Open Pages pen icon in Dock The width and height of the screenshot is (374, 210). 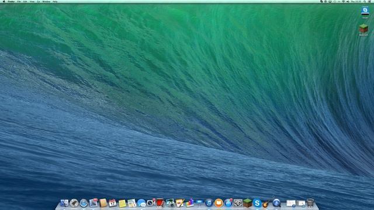[x=180, y=203]
